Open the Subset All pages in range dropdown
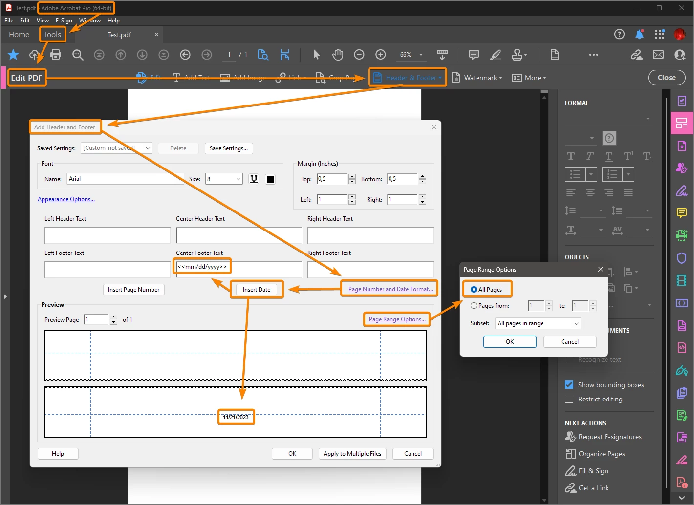 pyautogui.click(x=538, y=323)
